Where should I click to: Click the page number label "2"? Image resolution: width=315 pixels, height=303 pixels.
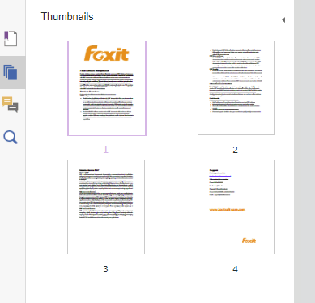pyautogui.click(x=235, y=150)
